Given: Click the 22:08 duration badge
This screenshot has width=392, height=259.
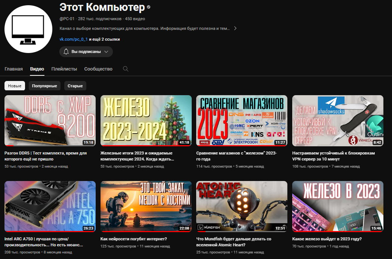Looking at the screenshot, I should click(185, 228).
